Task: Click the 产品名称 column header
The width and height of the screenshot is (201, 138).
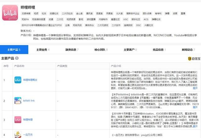Action: (19, 66)
